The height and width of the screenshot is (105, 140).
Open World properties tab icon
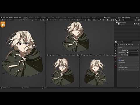click(x=116, y=58)
